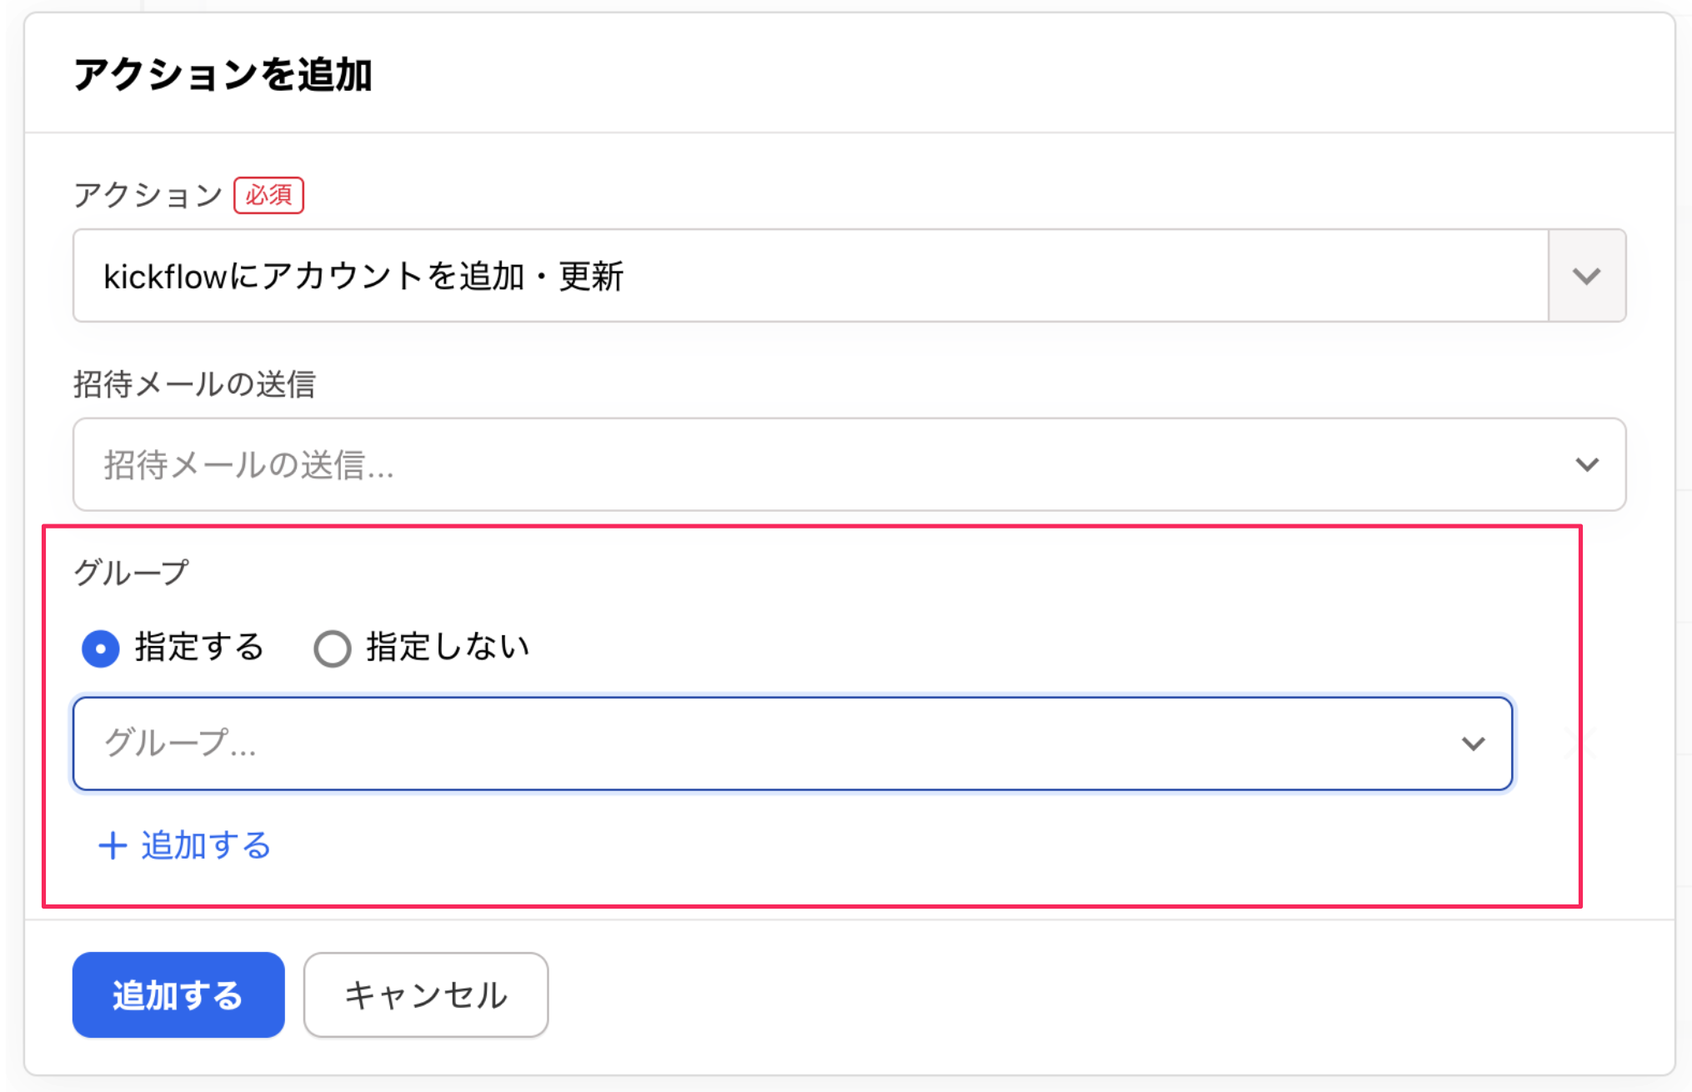Select the 指定する radio button
The height and width of the screenshot is (1092, 1692).
[x=101, y=649]
